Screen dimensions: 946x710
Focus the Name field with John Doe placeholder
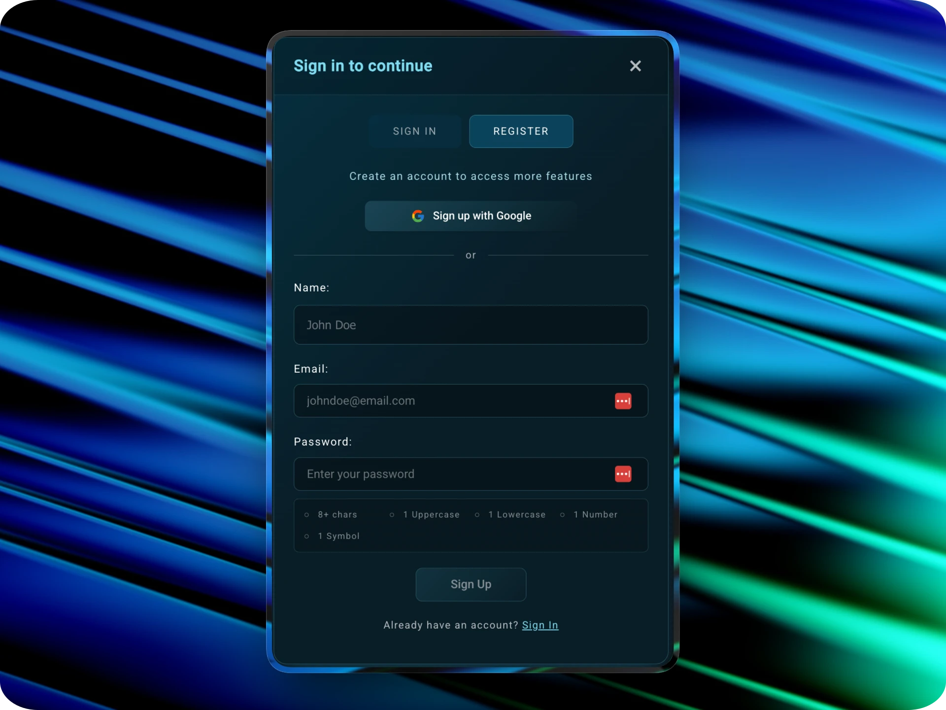tap(471, 325)
